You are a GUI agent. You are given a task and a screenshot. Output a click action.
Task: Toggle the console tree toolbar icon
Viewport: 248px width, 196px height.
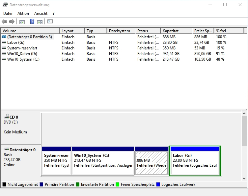tap(22, 22)
